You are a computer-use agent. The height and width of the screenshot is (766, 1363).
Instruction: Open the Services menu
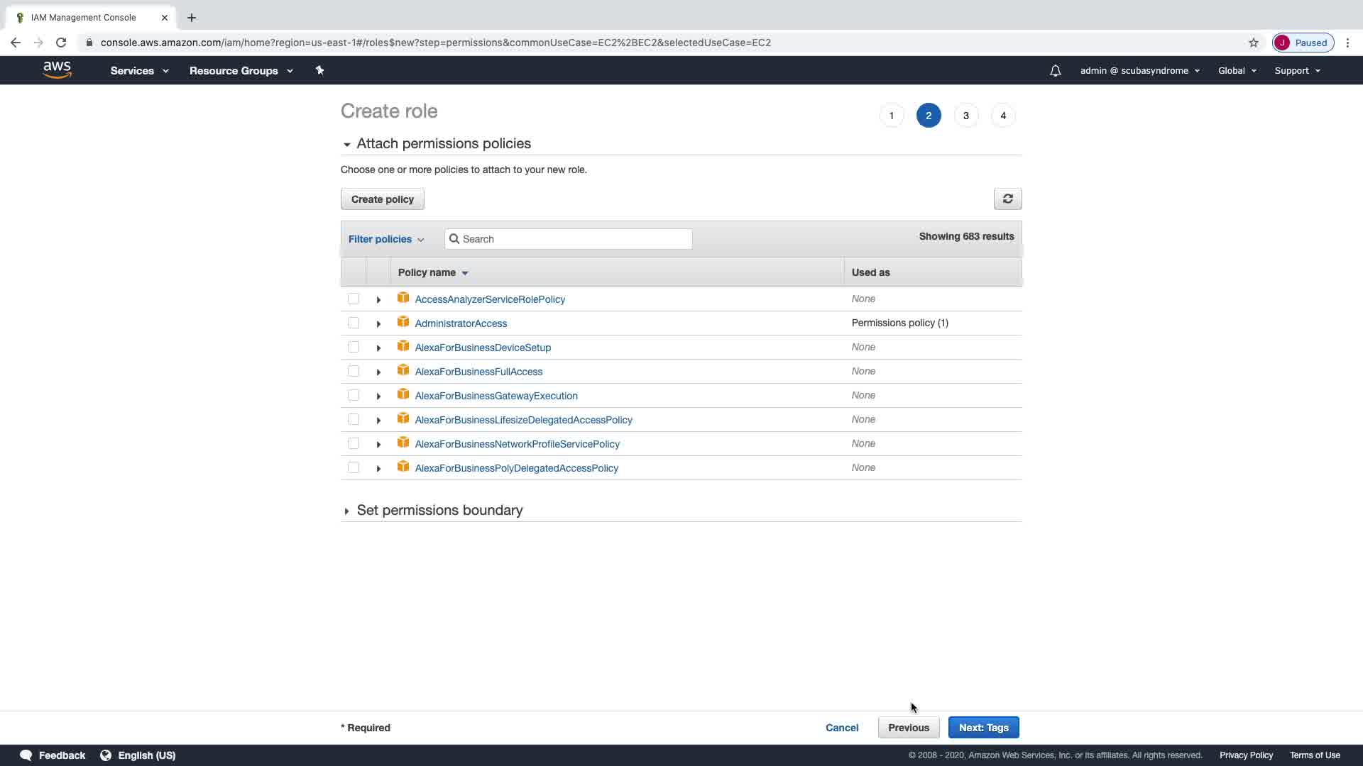click(x=139, y=70)
